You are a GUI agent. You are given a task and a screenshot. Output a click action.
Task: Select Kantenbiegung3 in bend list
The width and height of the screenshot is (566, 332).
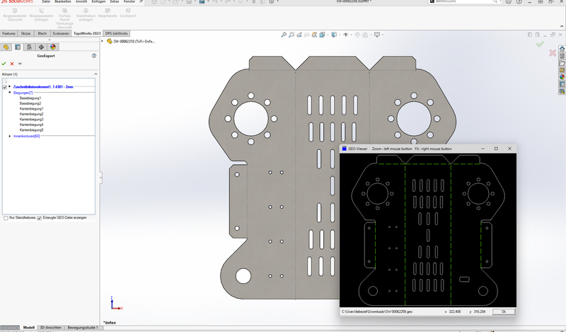pyautogui.click(x=31, y=119)
